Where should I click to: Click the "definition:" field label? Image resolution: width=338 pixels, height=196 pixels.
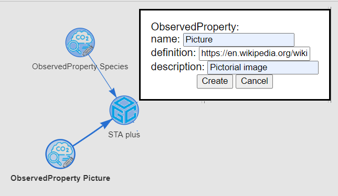pyautogui.click(x=173, y=53)
